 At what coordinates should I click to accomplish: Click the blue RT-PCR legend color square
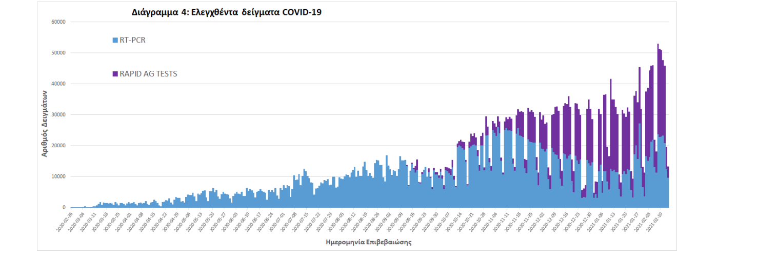(115, 40)
